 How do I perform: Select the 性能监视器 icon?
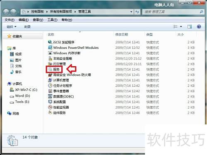click(x=50, y=107)
